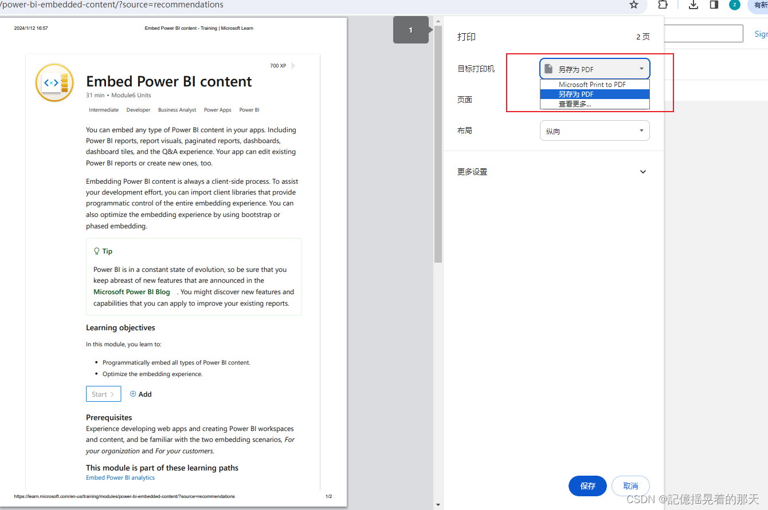768x510 pixels.
Task: Select the highlighted 另存为 PDF option
Action: click(594, 94)
